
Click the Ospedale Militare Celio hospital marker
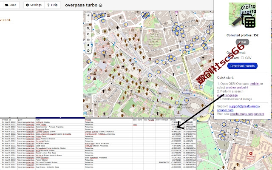[250, 153]
